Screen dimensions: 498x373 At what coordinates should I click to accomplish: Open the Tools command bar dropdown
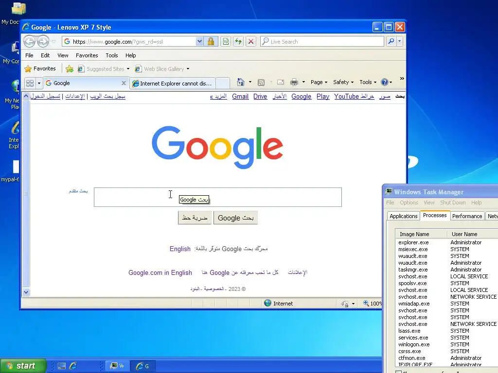pos(368,82)
